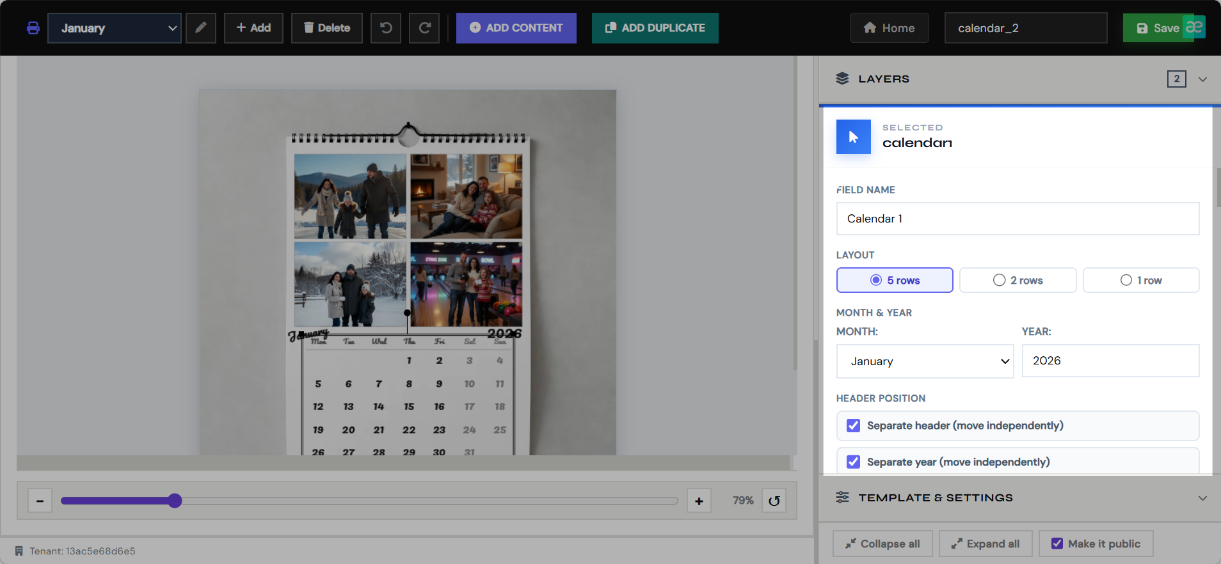Toggle Make it public checkbox

tap(1058, 544)
